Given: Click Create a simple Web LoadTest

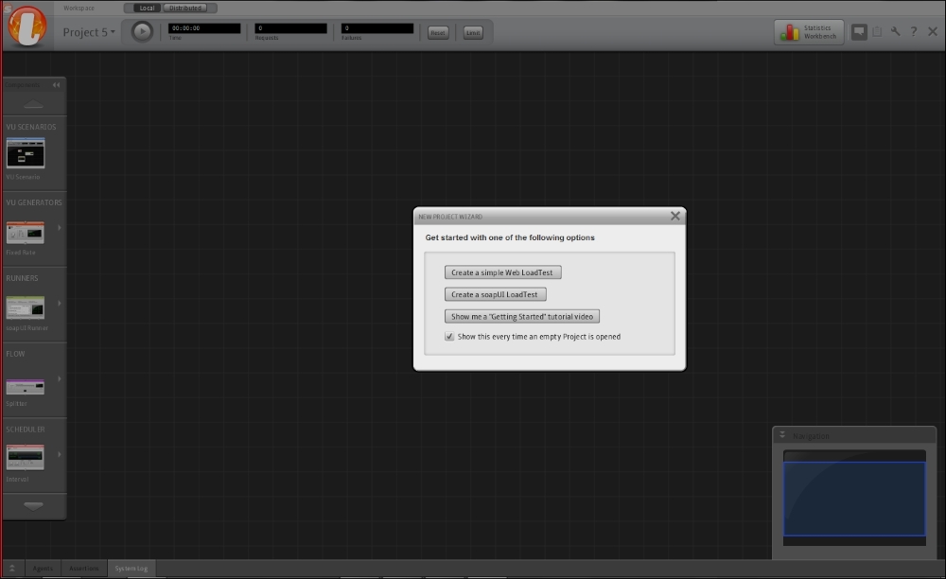Looking at the screenshot, I should point(502,272).
